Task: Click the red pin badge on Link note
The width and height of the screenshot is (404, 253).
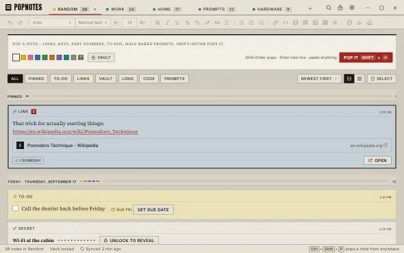Action: [x=34, y=111]
